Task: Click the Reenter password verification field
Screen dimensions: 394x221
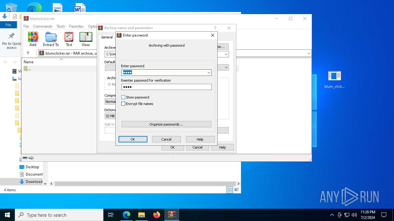Action: pos(166,87)
